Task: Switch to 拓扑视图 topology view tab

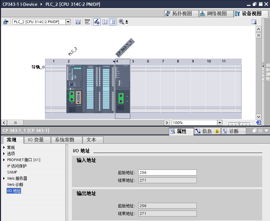Action: 181,13
